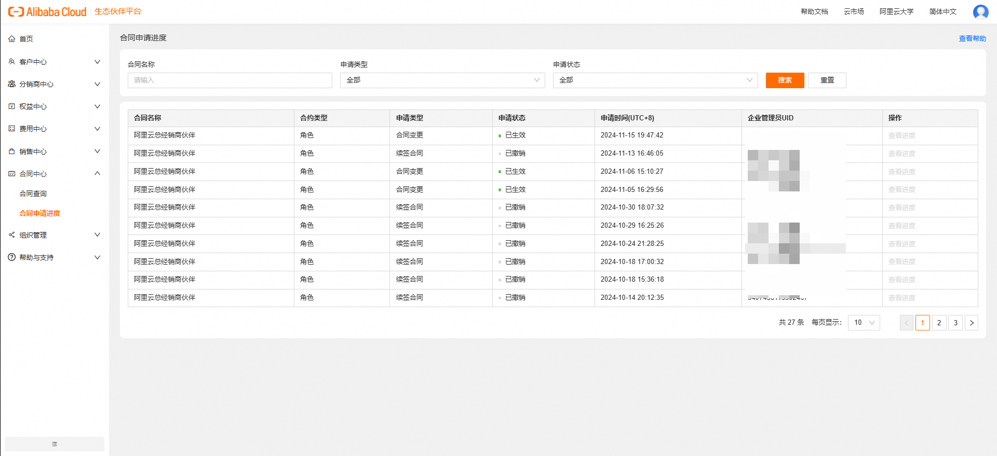997x456 pixels.
Task: Click the 权益中心 sidebar icon
Action: click(12, 106)
